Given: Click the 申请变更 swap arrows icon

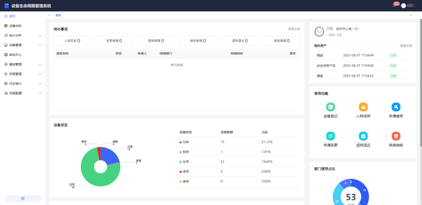Looking at the screenshot, I should coord(330,136).
